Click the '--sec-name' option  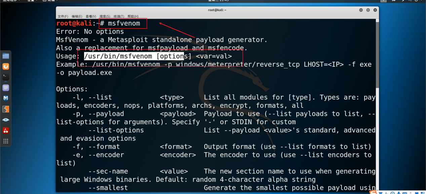point(108,171)
